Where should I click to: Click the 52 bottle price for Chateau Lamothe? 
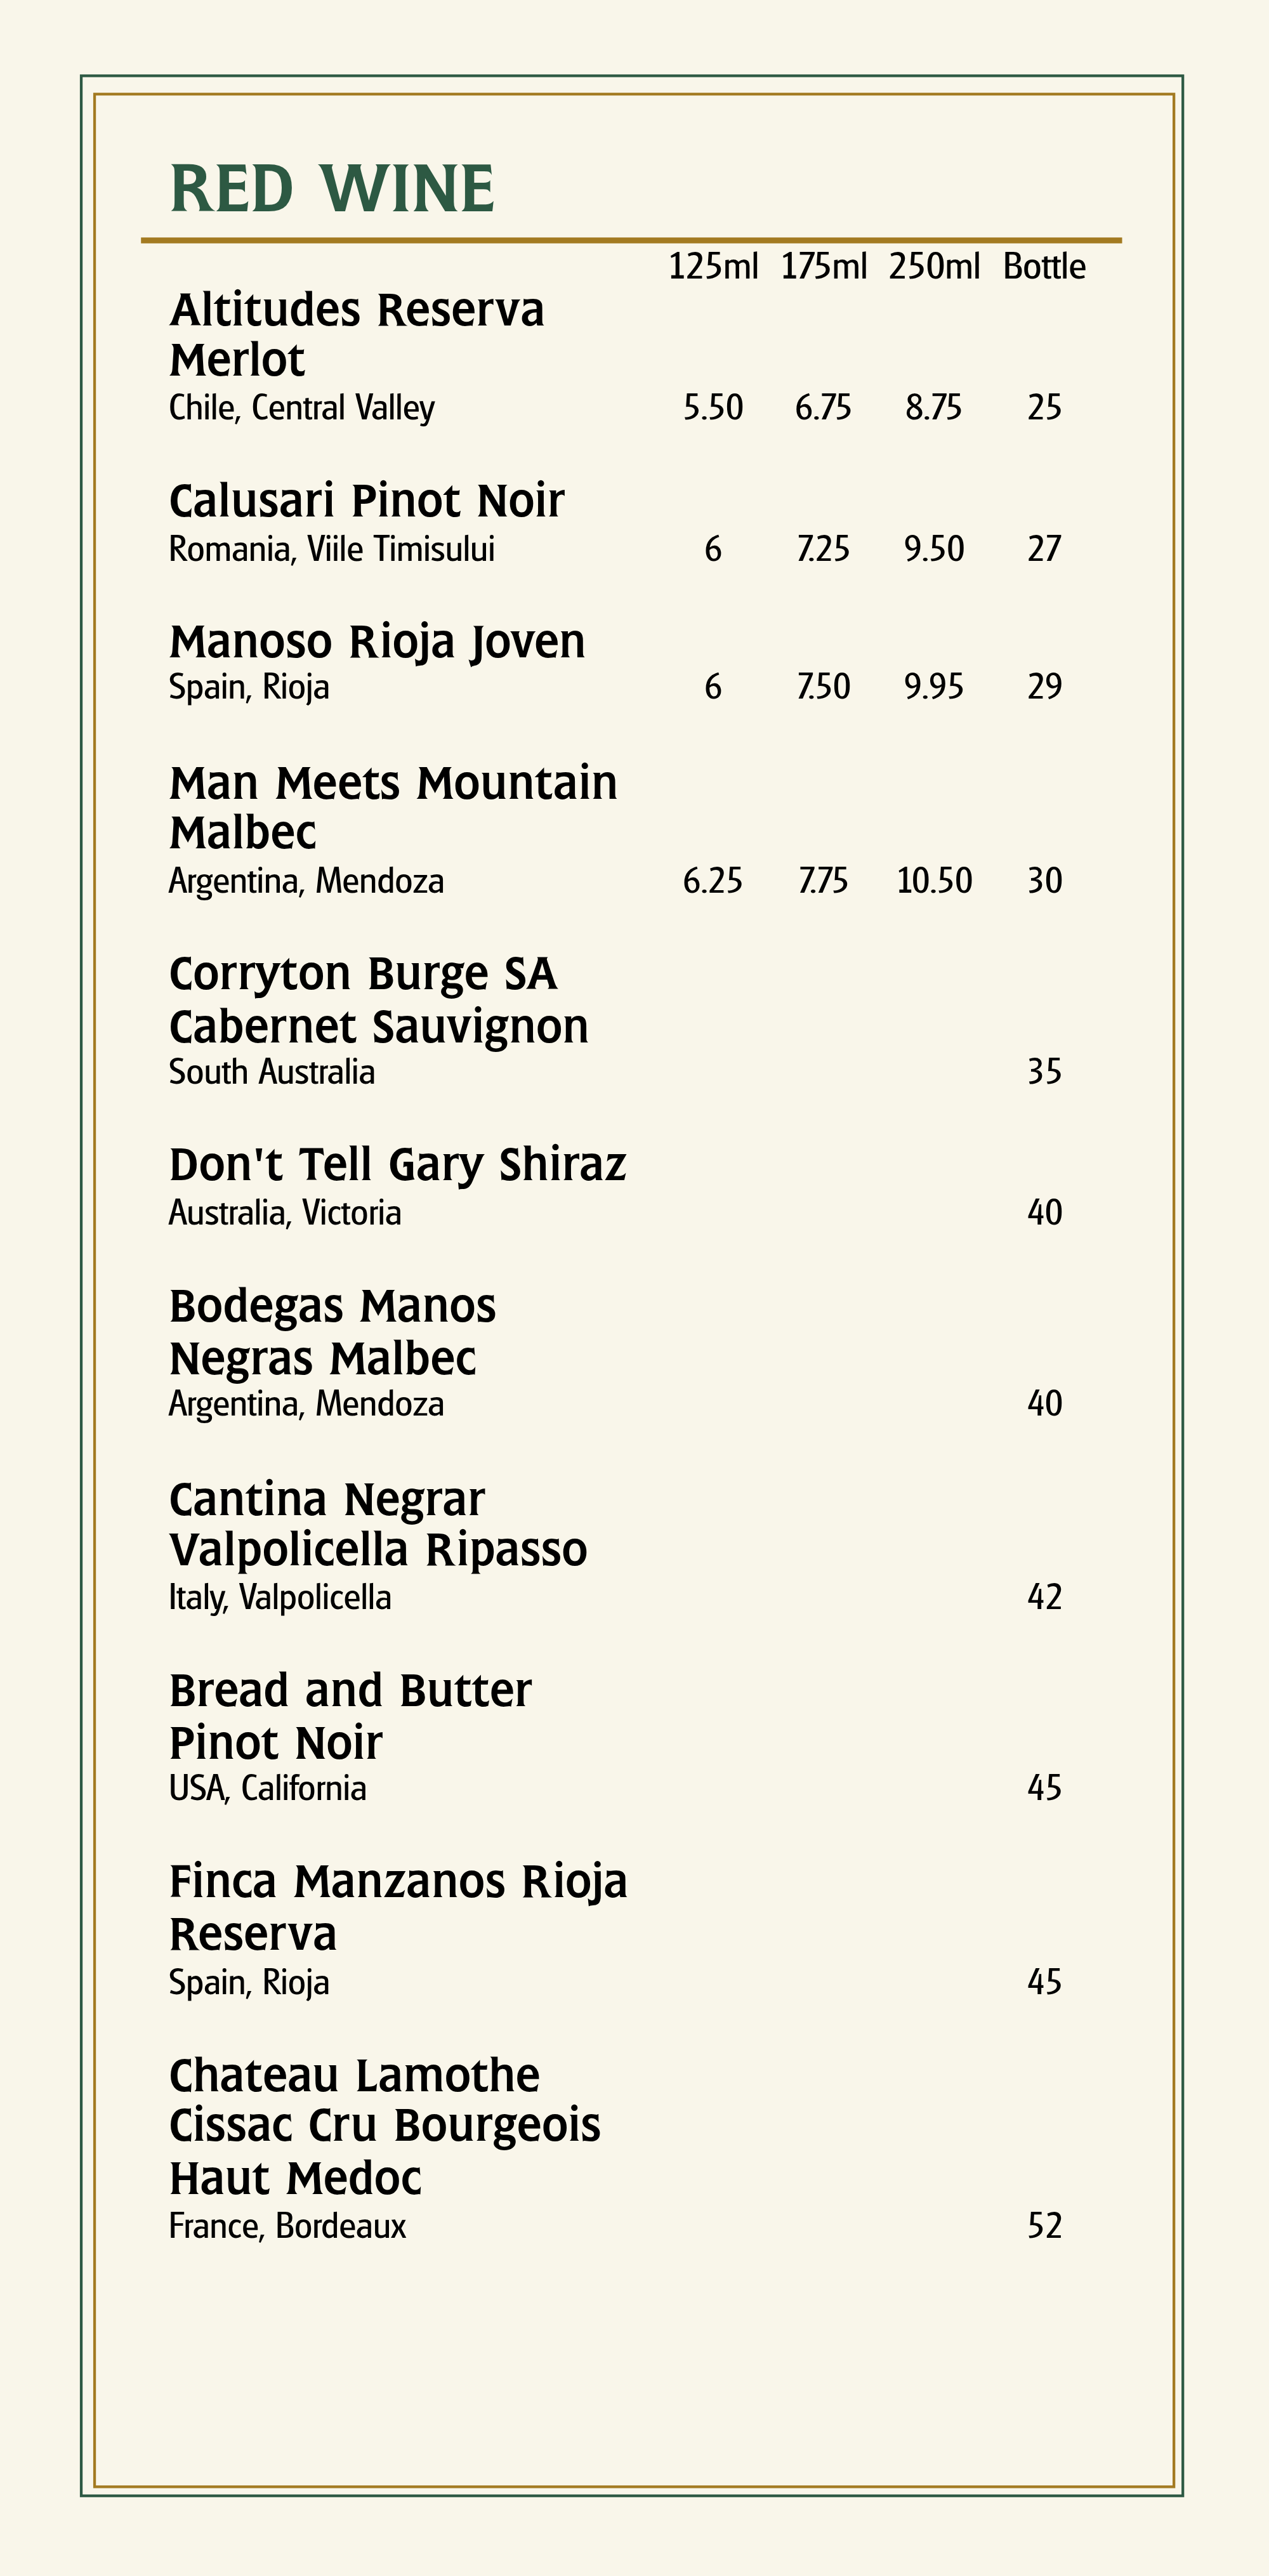[1044, 2226]
